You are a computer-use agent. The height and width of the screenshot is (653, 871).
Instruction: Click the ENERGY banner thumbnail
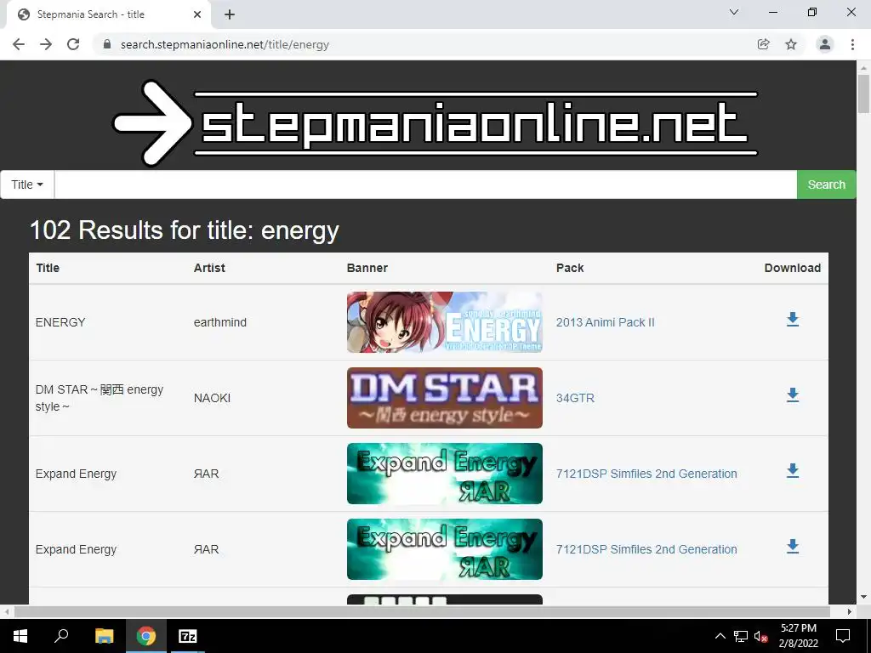(444, 322)
